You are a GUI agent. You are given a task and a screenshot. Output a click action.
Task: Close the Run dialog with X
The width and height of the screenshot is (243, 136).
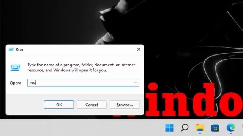(x=139, y=49)
